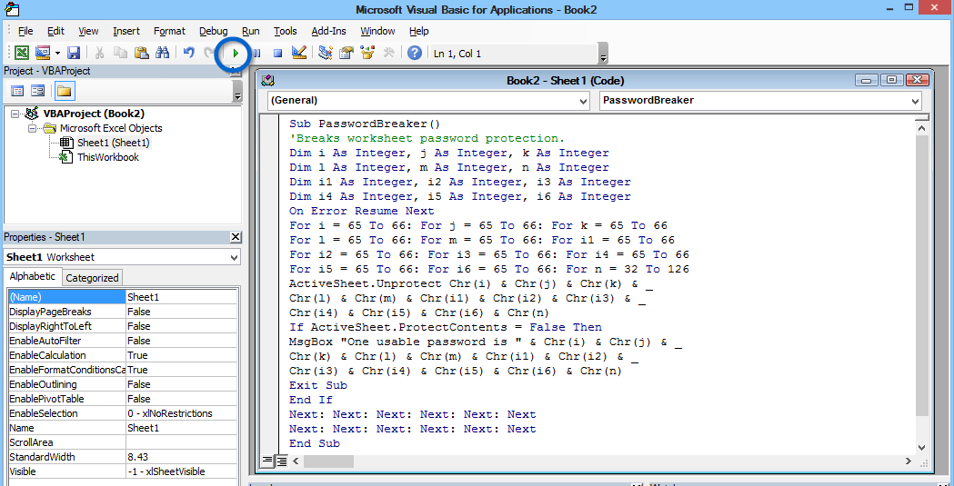Open VBA Help question mark icon
Image resolution: width=954 pixels, height=486 pixels.
[415, 54]
